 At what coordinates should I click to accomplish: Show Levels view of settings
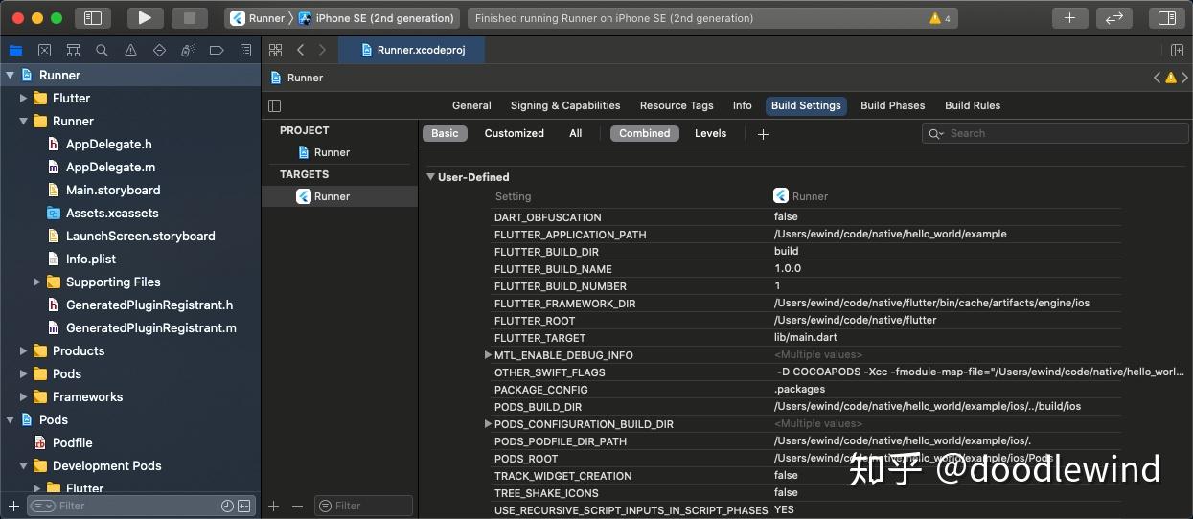click(x=710, y=133)
